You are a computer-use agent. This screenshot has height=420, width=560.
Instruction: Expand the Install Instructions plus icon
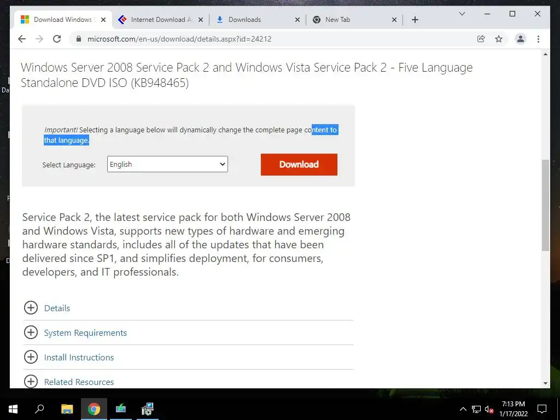[31, 357]
